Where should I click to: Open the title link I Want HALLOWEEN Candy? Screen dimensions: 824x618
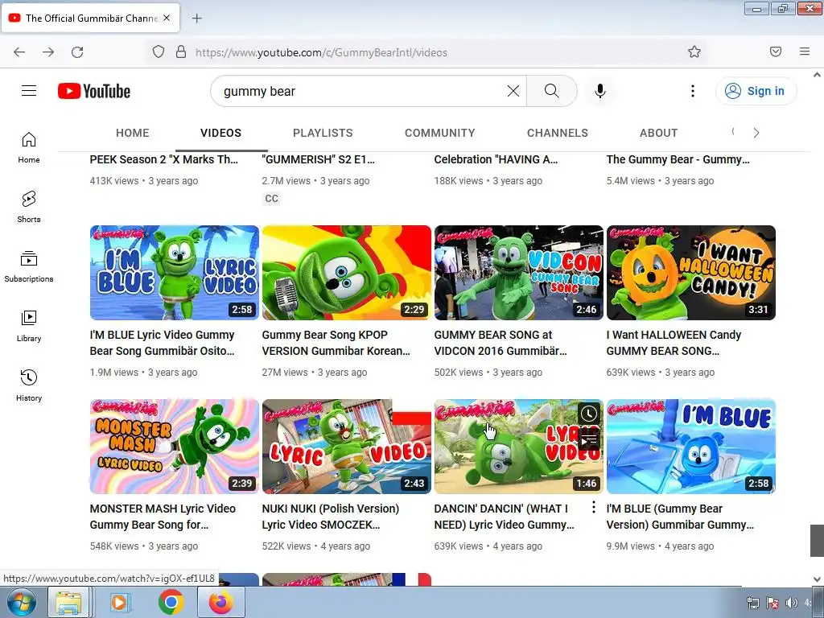(x=674, y=343)
